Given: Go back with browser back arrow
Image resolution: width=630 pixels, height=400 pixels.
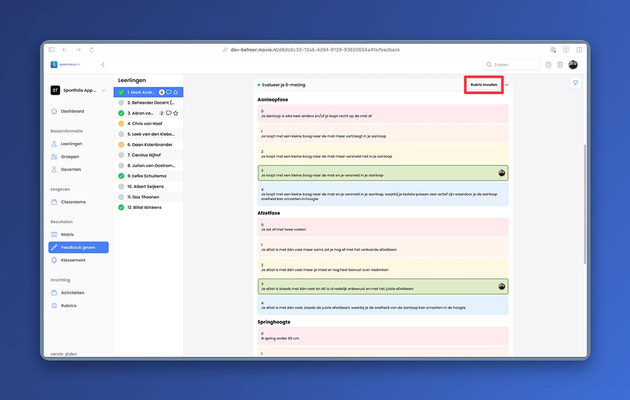Looking at the screenshot, I should [x=65, y=50].
